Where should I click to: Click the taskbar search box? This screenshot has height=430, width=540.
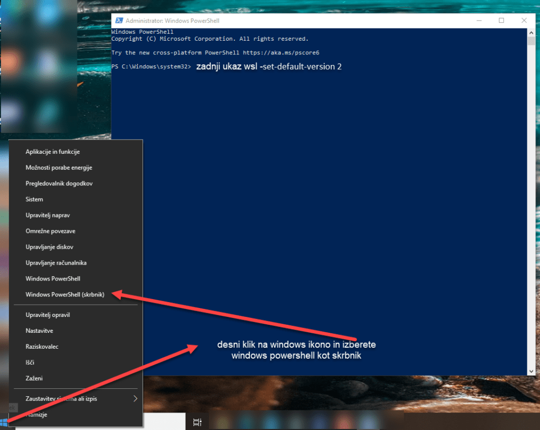coord(165,422)
